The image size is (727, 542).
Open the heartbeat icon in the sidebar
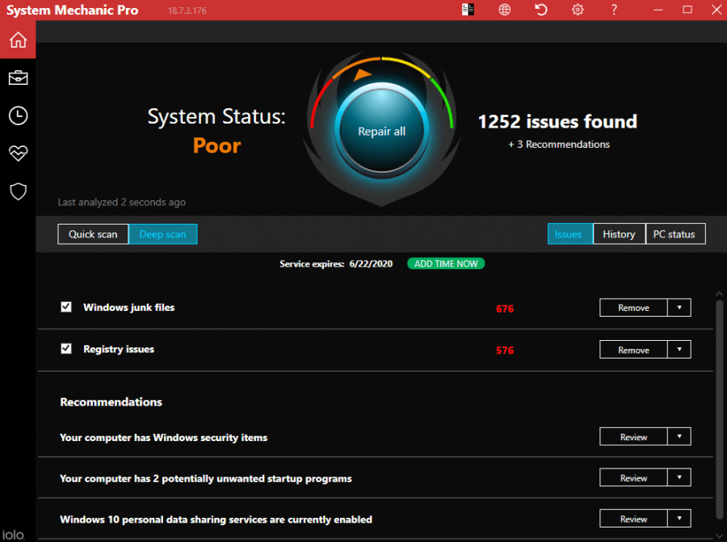18,153
